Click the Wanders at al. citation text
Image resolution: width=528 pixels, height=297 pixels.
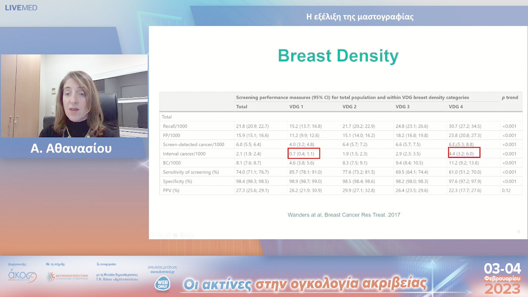344,214
